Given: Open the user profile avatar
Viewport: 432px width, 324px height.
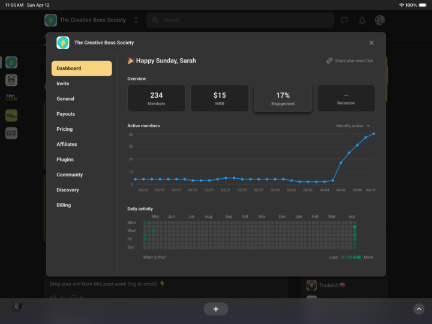Looking at the screenshot, I should click(x=380, y=20).
